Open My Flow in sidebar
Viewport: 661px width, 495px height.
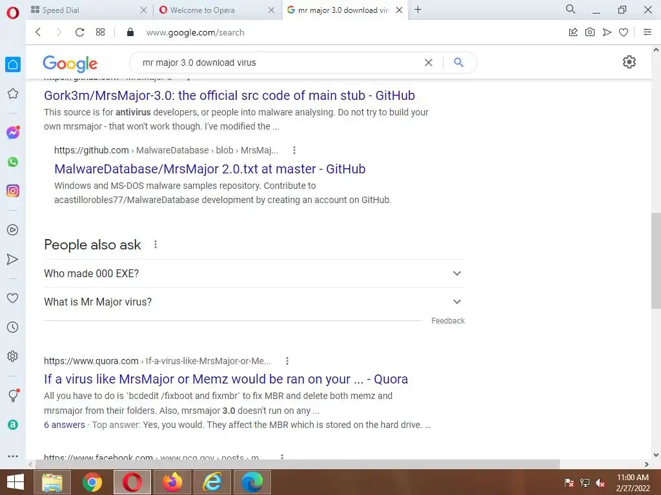[13, 259]
